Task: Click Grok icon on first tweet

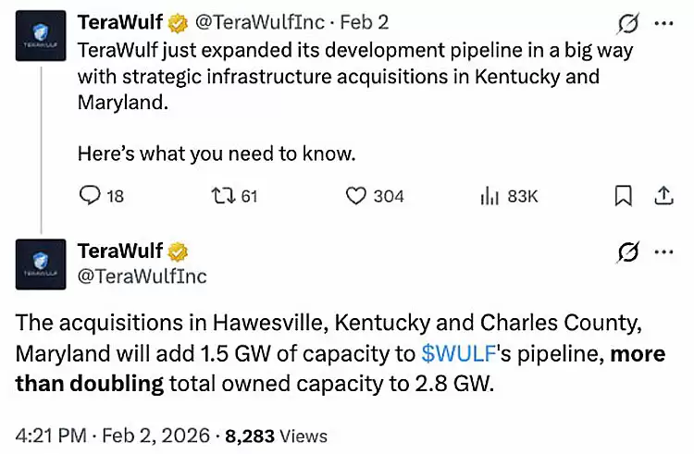Action: pyautogui.click(x=628, y=23)
